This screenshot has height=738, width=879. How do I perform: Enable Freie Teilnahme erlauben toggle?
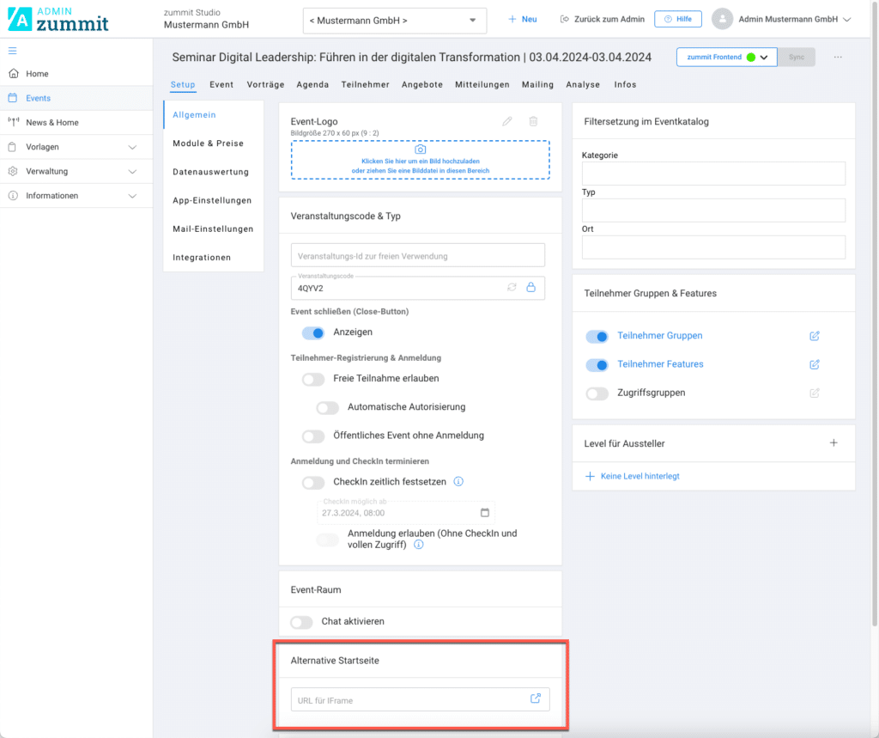(x=313, y=379)
